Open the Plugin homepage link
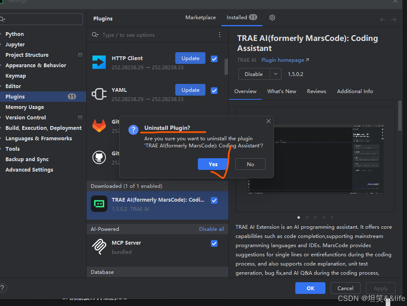Viewport: 407px width, 306px height. click(x=285, y=60)
